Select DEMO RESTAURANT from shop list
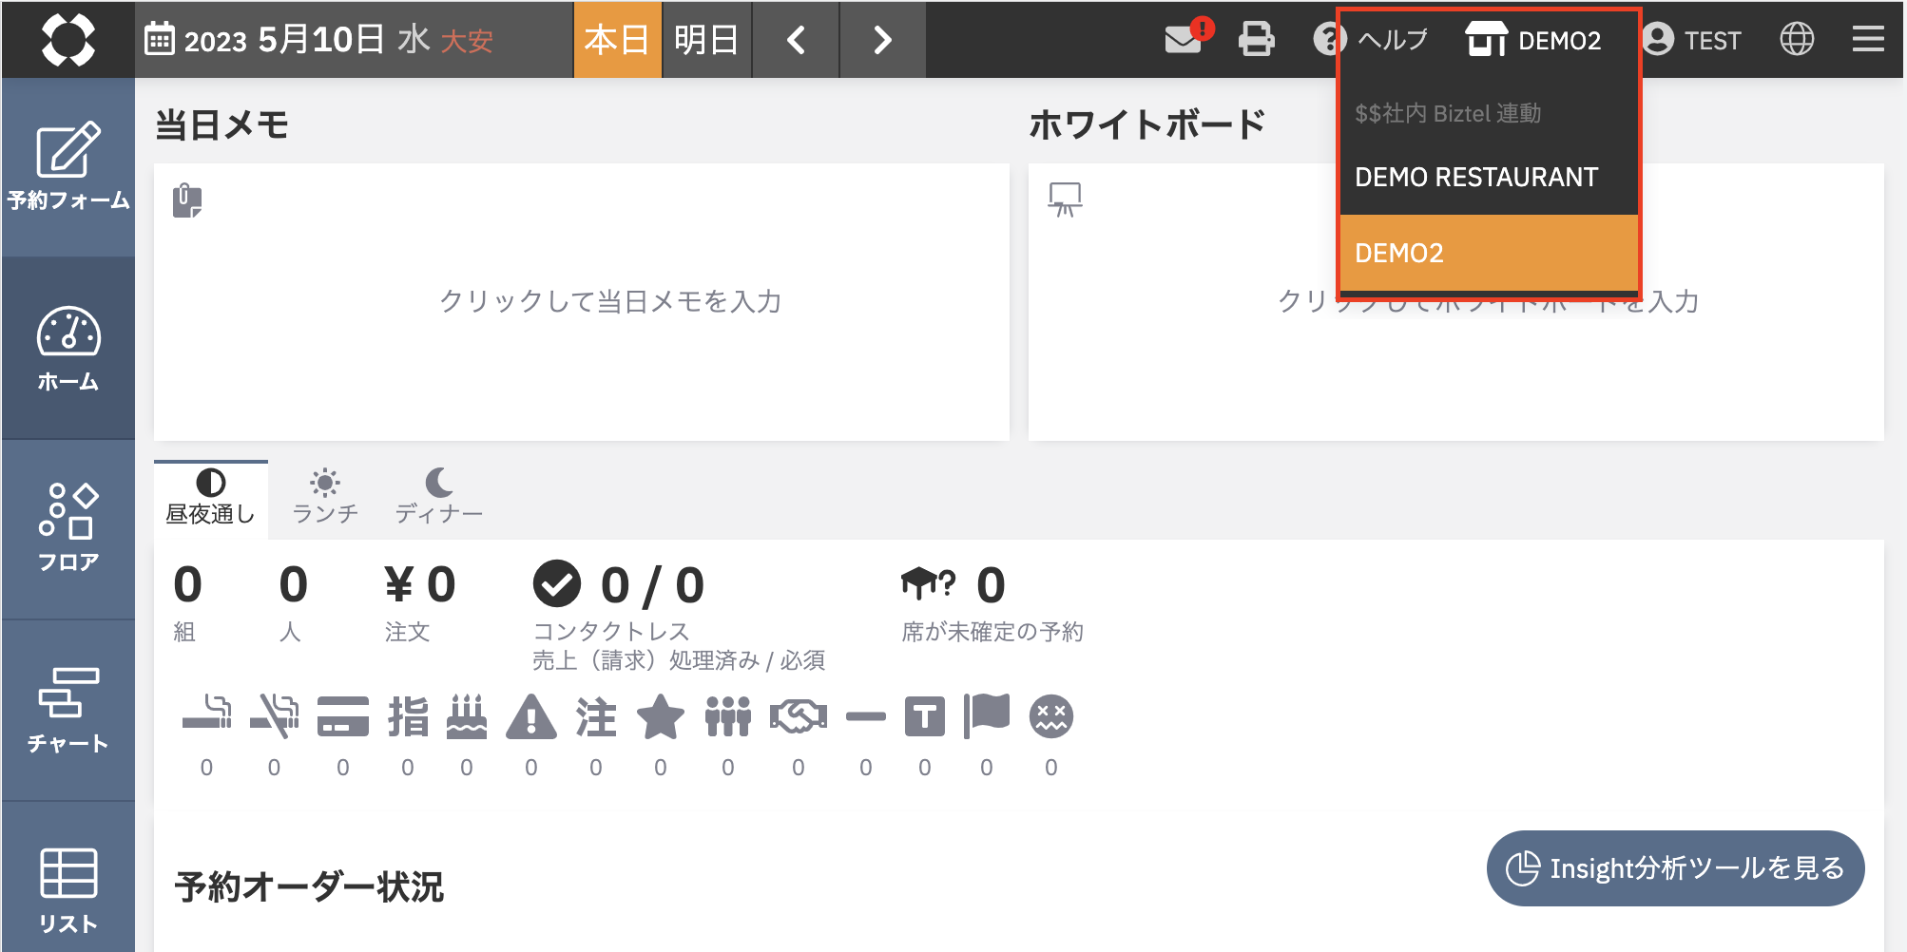Image resolution: width=1907 pixels, height=952 pixels. coord(1476,178)
